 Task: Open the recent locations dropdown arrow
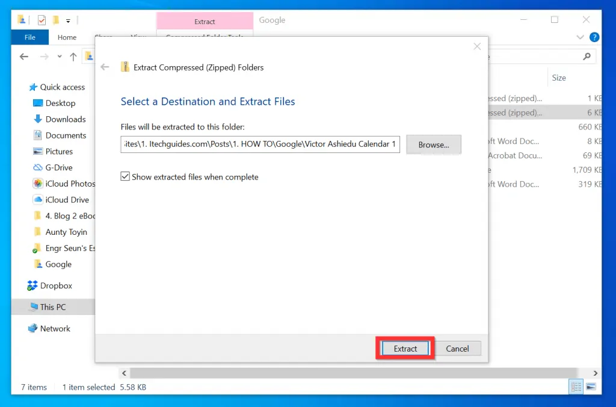(59, 57)
